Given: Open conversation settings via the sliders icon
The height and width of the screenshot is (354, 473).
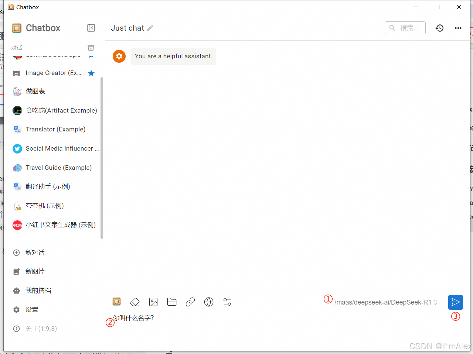Looking at the screenshot, I should (x=227, y=302).
